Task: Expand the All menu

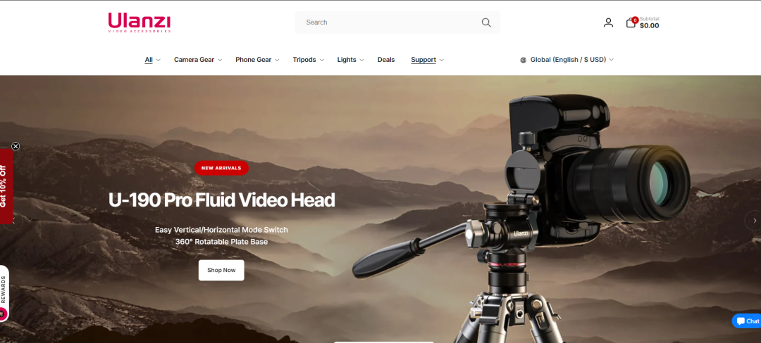Action: (152, 60)
